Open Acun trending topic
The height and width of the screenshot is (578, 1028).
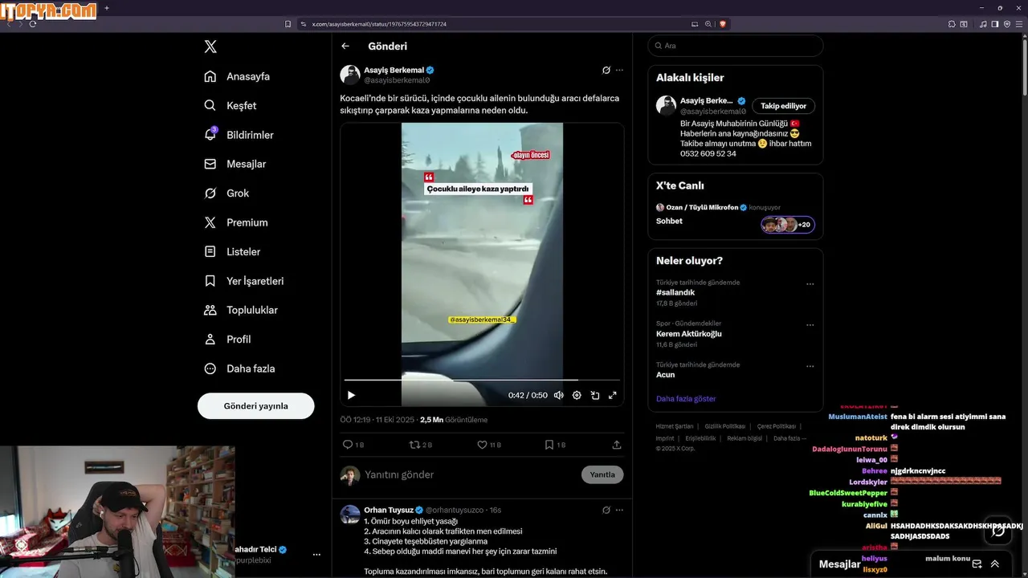click(666, 375)
